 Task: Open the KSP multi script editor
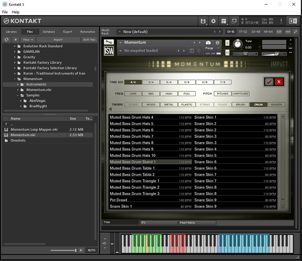(x=279, y=32)
